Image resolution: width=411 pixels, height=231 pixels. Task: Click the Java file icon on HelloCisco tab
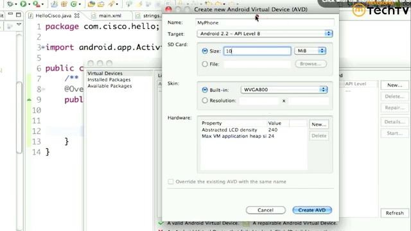click(31, 15)
